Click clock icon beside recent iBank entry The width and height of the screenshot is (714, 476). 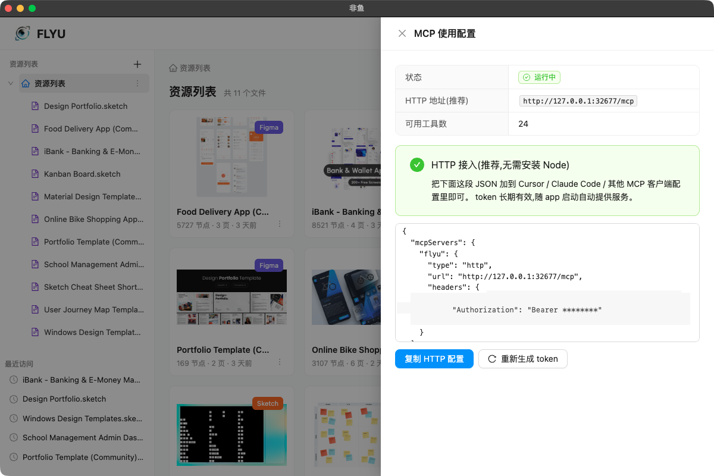click(14, 380)
